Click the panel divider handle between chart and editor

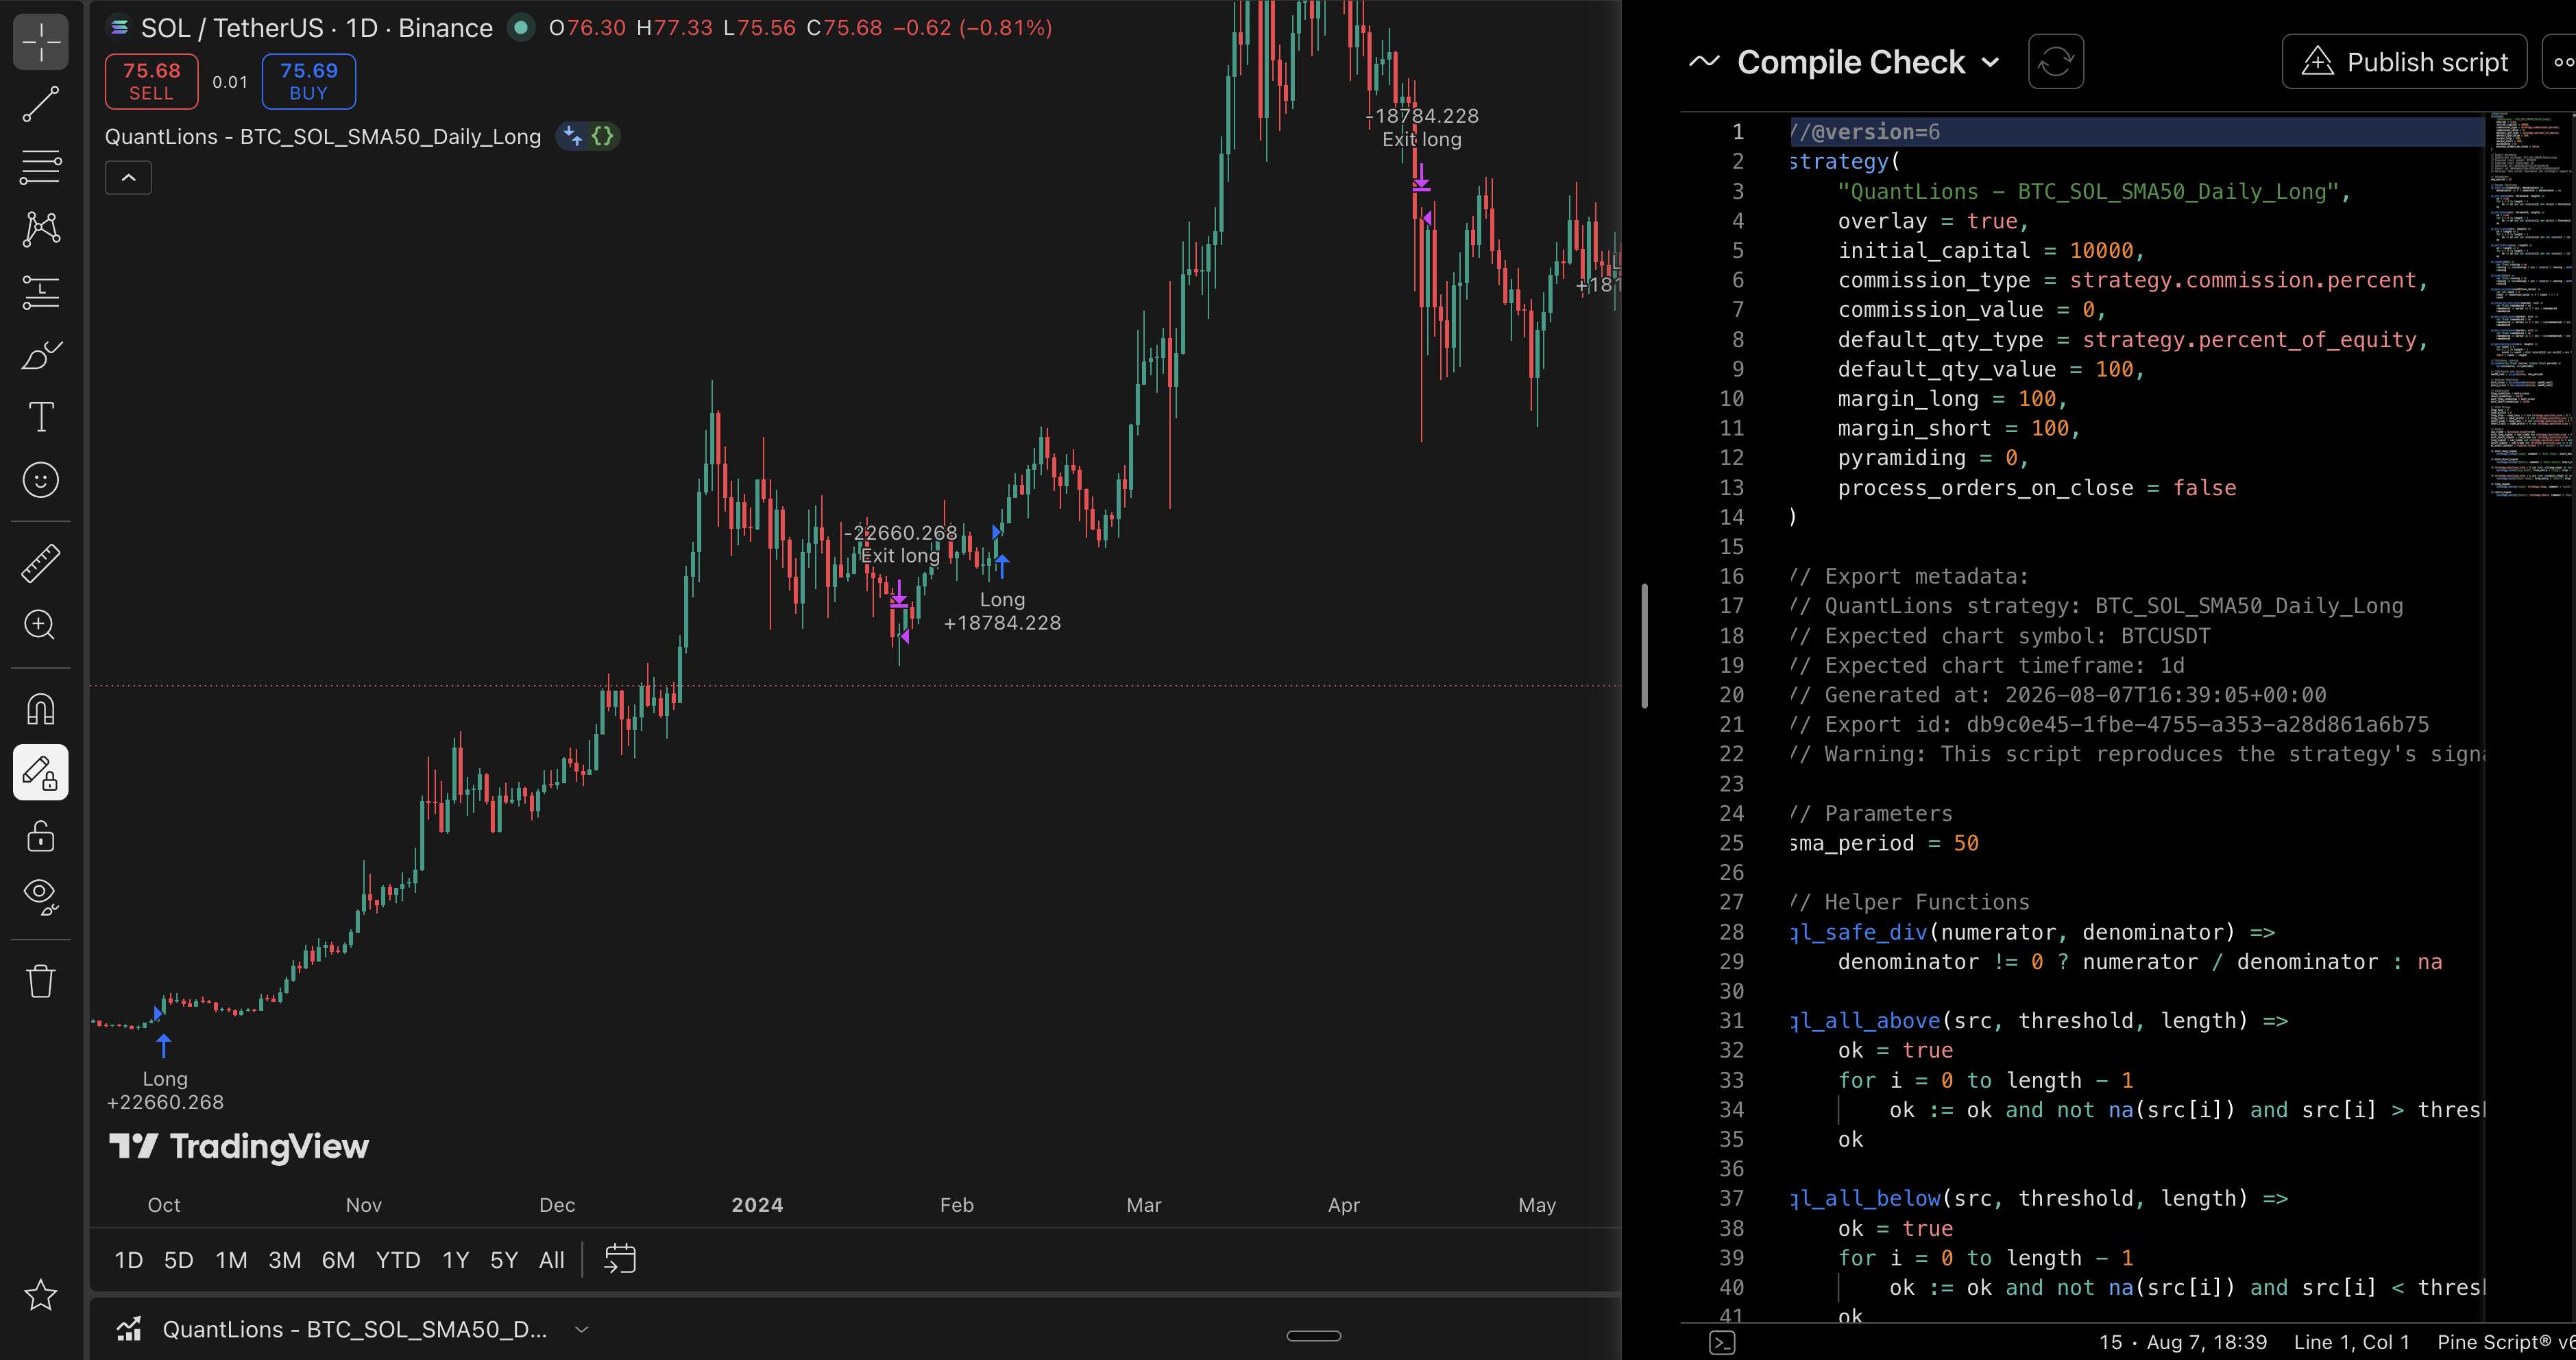point(1644,645)
